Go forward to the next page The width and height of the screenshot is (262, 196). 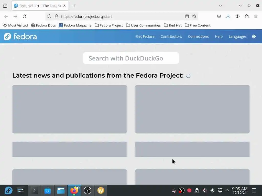15,16
